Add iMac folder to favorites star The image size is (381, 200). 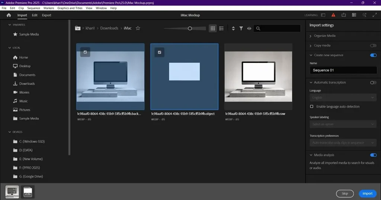[x=138, y=28]
